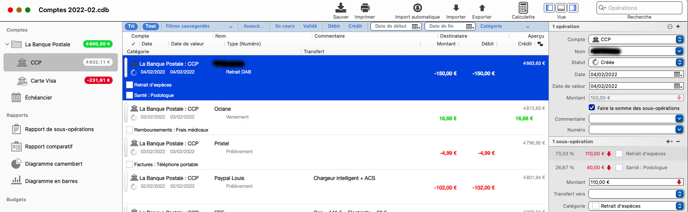This screenshot has height=212, width=688.
Task: Click the plus icon in 1 opération header
Action: [x=678, y=26]
